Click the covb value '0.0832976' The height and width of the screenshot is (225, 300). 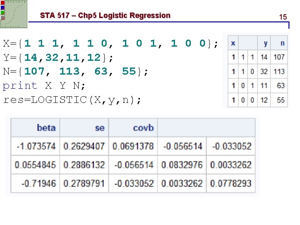(x=182, y=165)
